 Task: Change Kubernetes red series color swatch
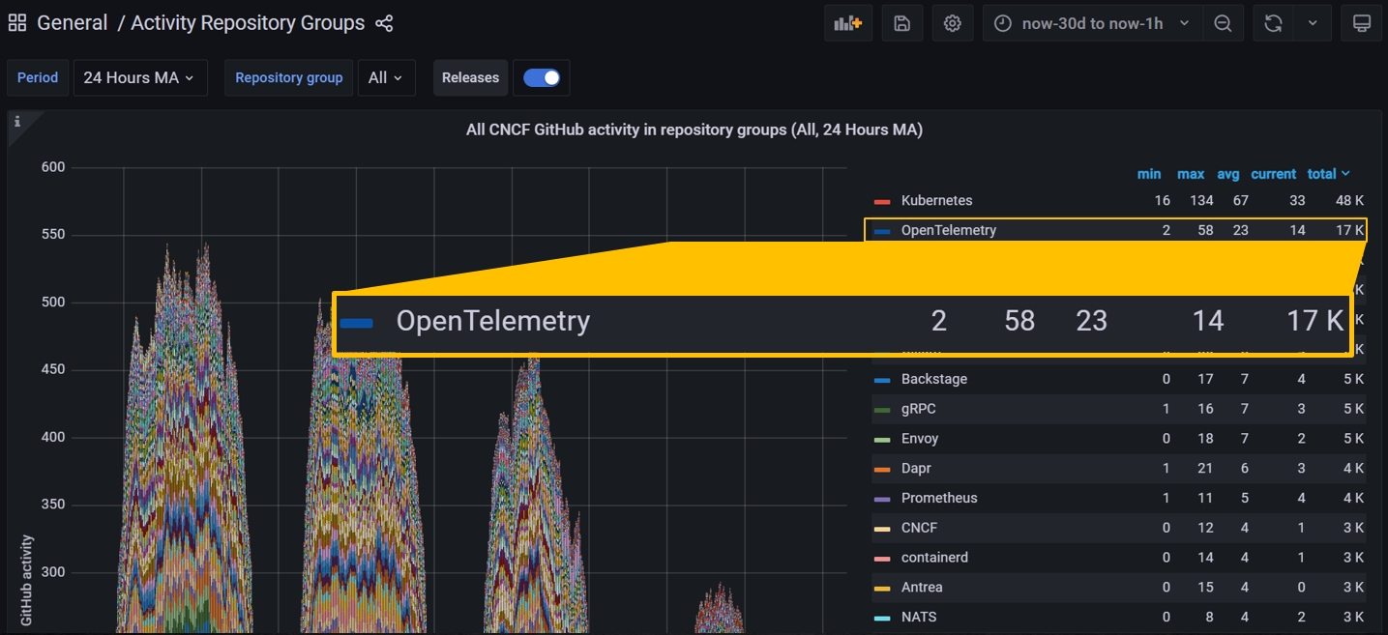point(881,201)
